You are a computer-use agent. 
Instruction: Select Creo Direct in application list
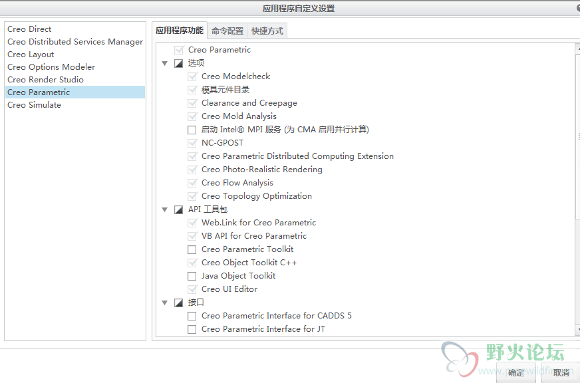75,29
